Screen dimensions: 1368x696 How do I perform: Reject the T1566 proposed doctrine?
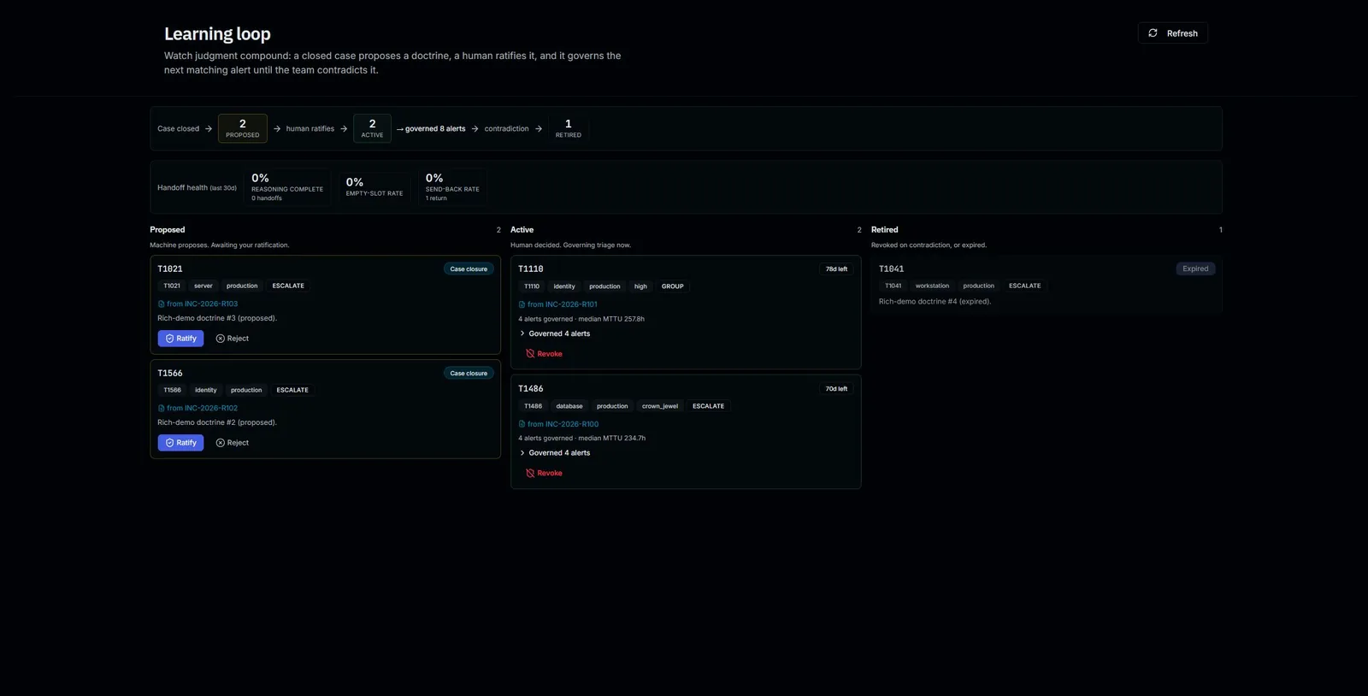(233, 443)
